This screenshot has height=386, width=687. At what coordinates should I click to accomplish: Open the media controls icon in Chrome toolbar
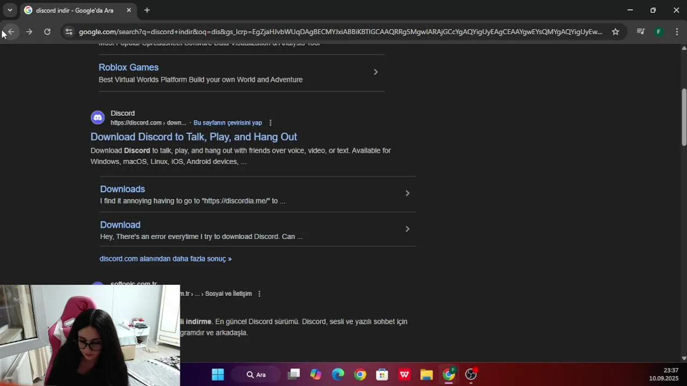tap(640, 32)
